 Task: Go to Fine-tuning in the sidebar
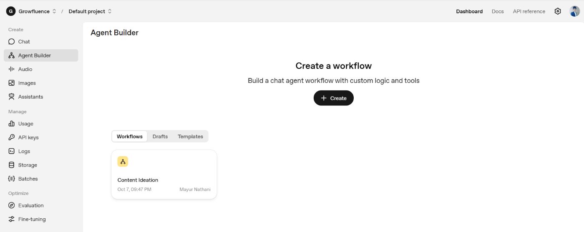point(32,219)
